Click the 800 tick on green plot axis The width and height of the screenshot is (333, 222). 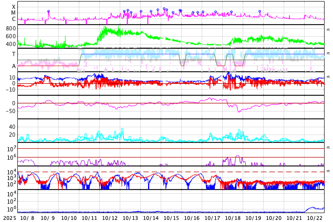11,28
